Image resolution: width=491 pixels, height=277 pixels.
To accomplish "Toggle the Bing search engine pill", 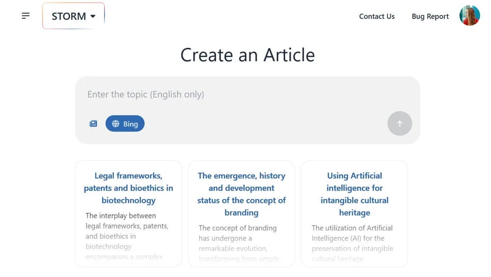I will (x=125, y=124).
